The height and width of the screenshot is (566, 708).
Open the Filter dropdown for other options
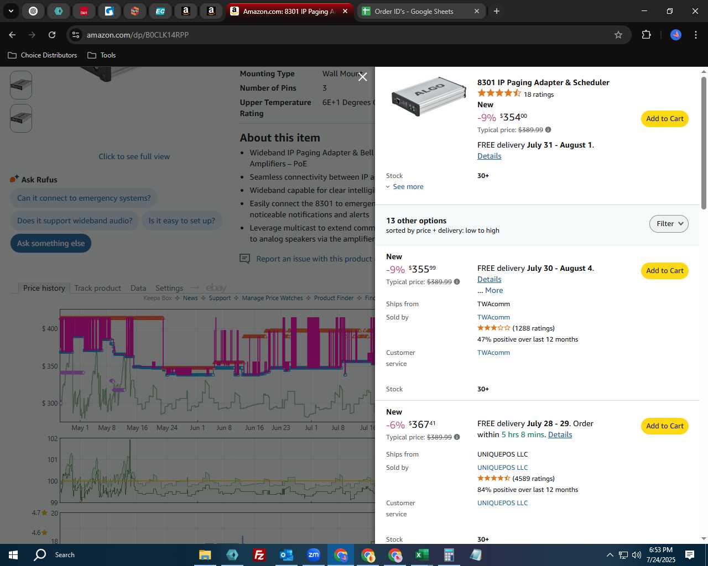click(x=669, y=224)
